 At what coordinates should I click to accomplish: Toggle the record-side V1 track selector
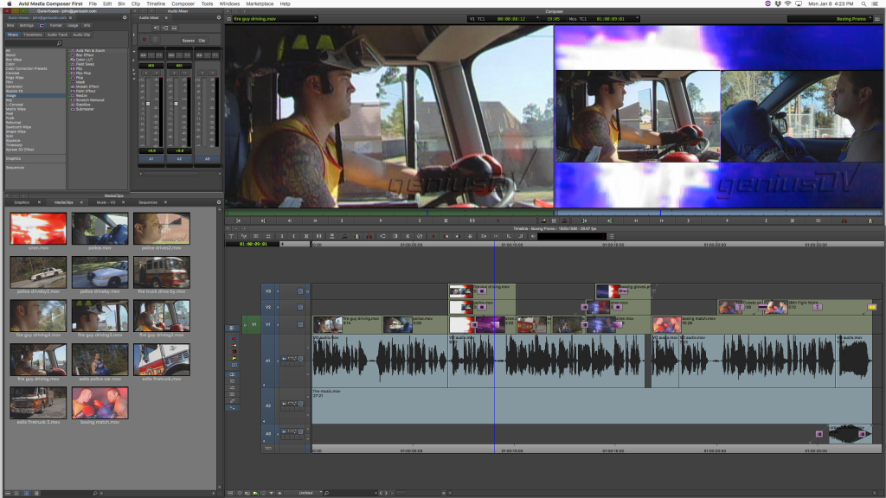click(268, 325)
